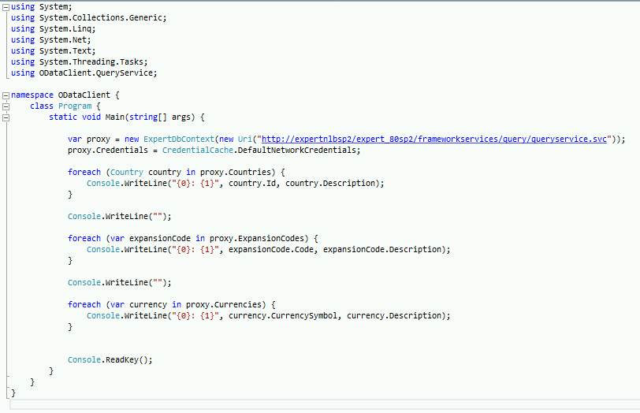Viewport: 640px width, 413px height.
Task: Click proxy.Currencies in the third foreach
Action: 229,304
